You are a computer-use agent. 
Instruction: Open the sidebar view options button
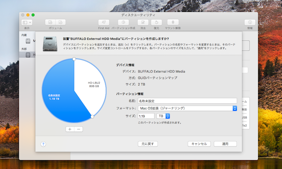[x=27, y=22]
